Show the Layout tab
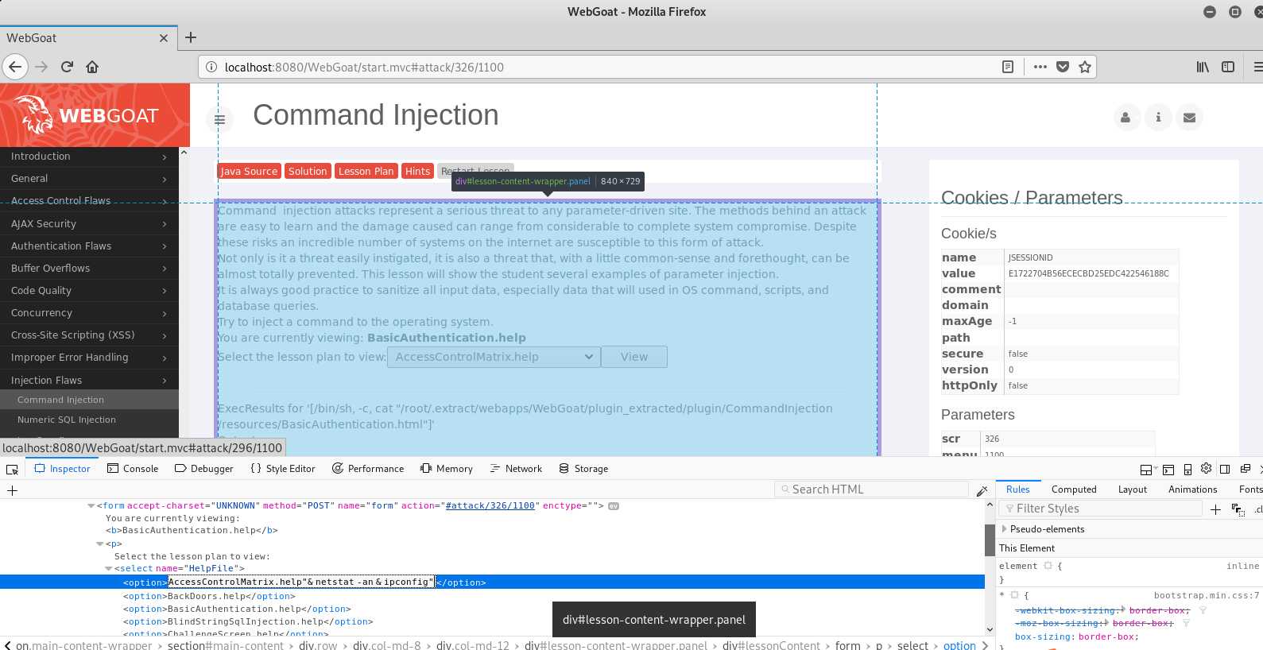Image resolution: width=1263 pixels, height=650 pixels. pos(1132,489)
